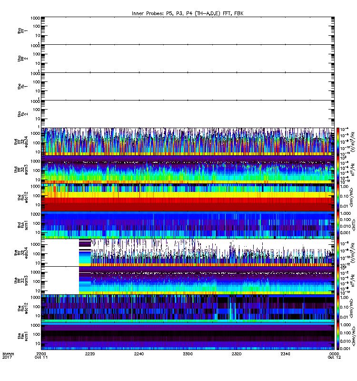Click the the fff edc34 spectrogram panel
The image size is (357, 381).
tap(188, 253)
